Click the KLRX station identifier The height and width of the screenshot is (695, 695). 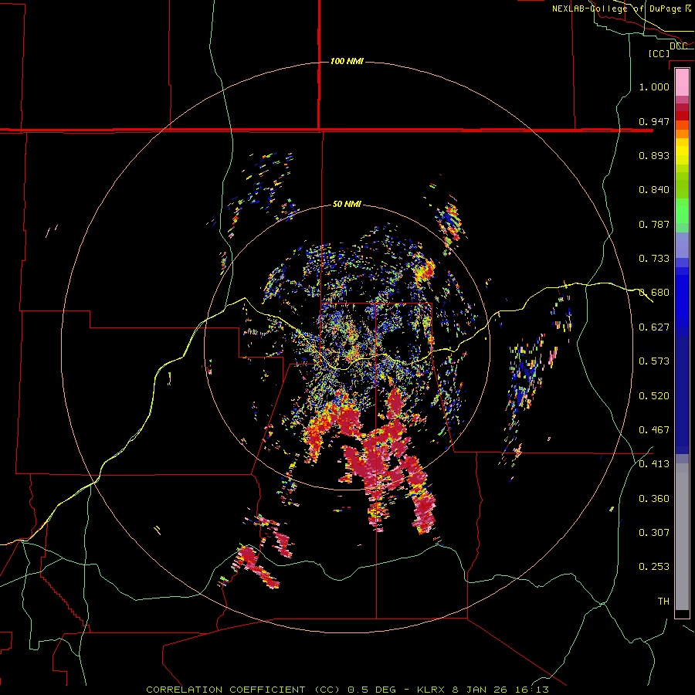coord(432,690)
